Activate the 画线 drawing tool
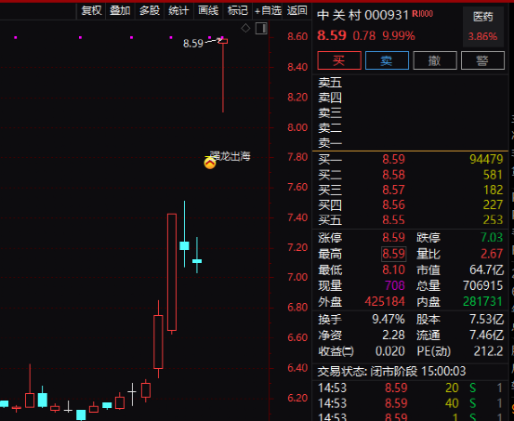 208,11
